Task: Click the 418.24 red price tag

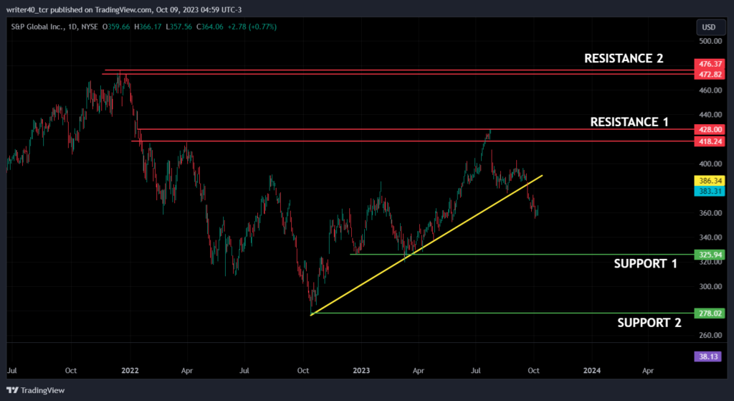Action: point(710,141)
